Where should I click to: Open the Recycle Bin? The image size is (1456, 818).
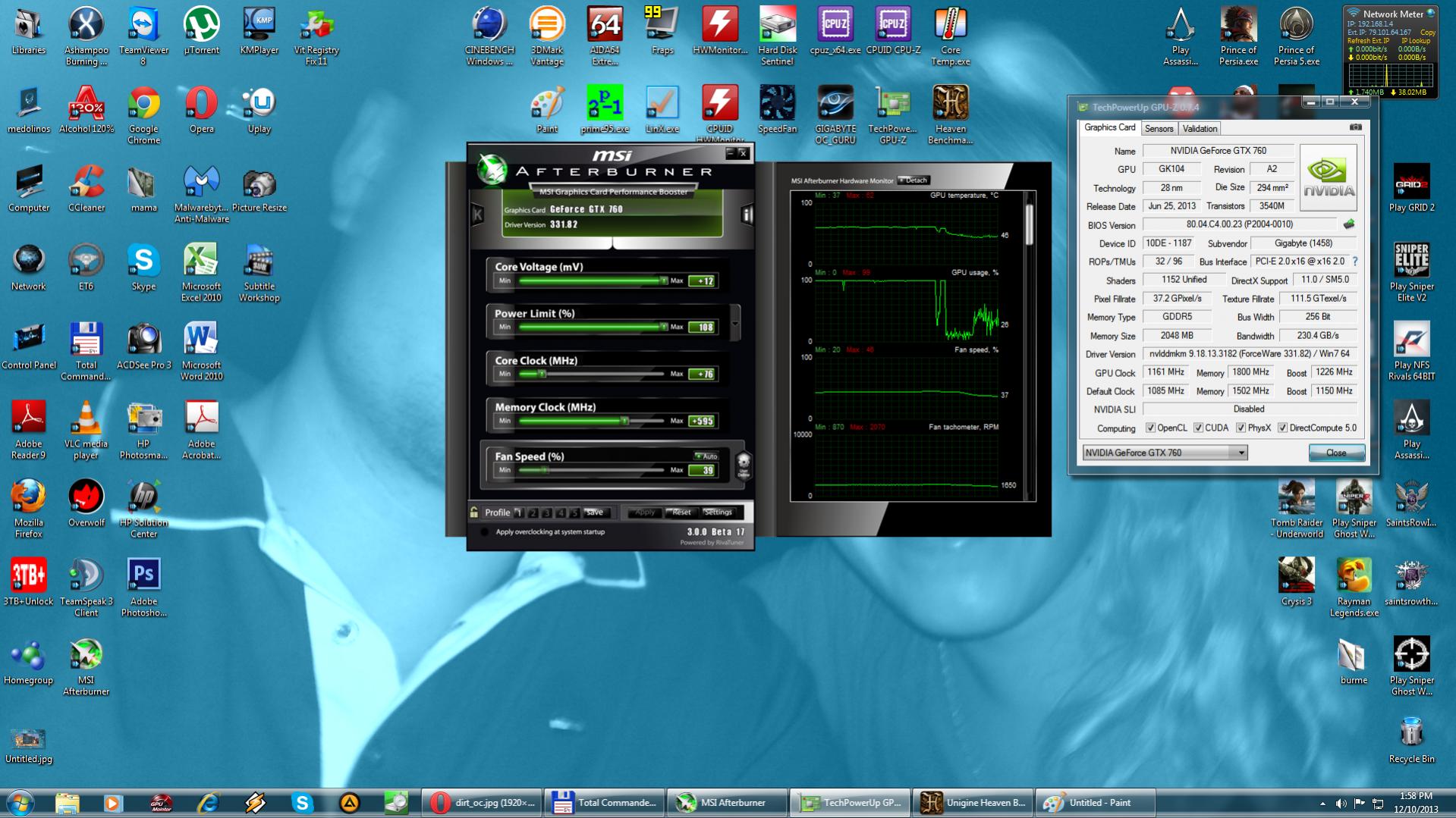tap(1411, 740)
